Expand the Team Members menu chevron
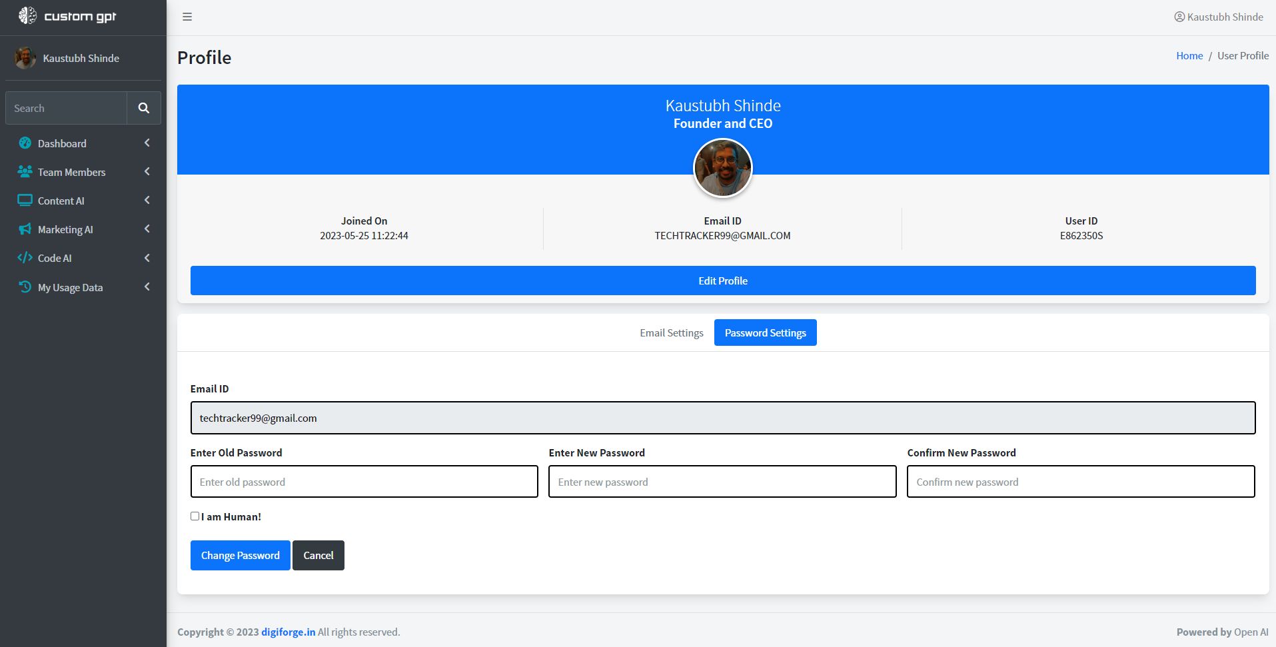 click(x=147, y=171)
